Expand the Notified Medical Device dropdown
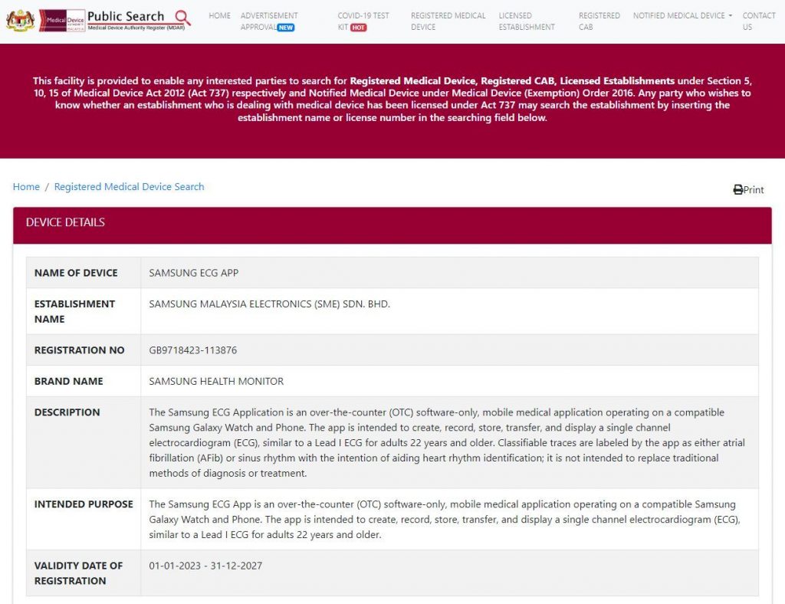Image resolution: width=785 pixels, height=604 pixels. click(682, 15)
